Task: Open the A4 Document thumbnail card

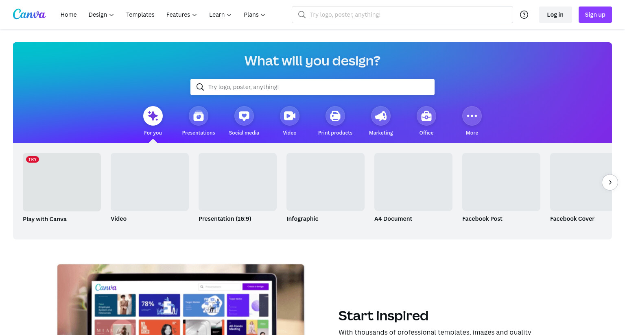Action: click(x=413, y=182)
